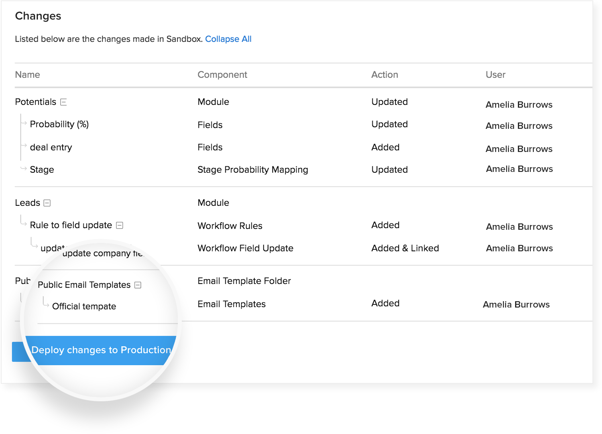Click the Leads module name
This screenshot has width=602, height=434.
tap(28, 203)
